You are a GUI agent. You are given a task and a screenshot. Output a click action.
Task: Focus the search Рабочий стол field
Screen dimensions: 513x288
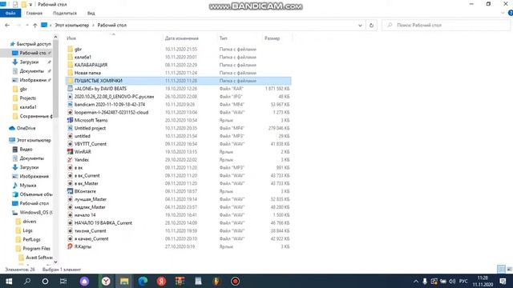[446, 25]
